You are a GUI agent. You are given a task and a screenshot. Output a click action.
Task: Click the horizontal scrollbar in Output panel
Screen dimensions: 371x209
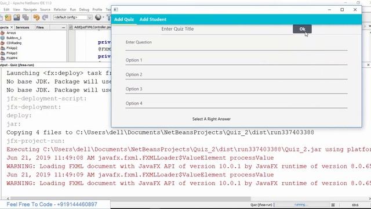click(130, 199)
